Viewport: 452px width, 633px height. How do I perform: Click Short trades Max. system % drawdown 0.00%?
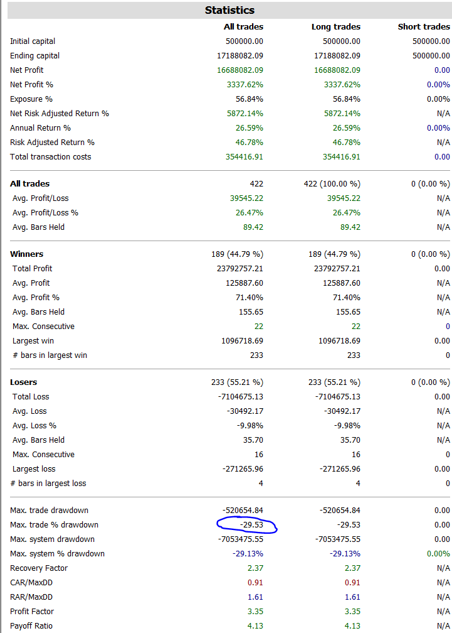click(x=438, y=553)
